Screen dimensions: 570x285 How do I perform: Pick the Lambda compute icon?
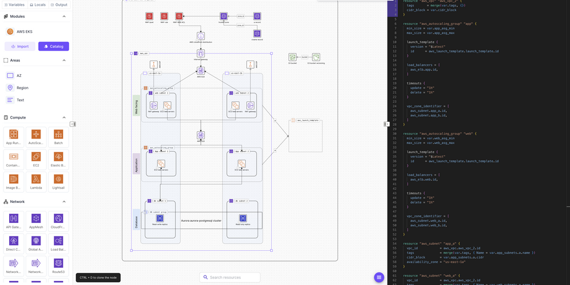(36, 182)
